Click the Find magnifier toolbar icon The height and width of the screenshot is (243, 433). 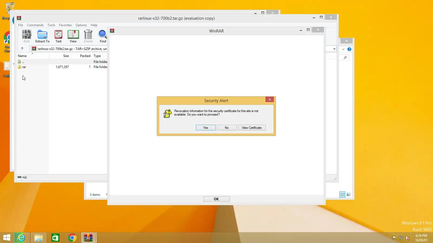[x=103, y=36]
